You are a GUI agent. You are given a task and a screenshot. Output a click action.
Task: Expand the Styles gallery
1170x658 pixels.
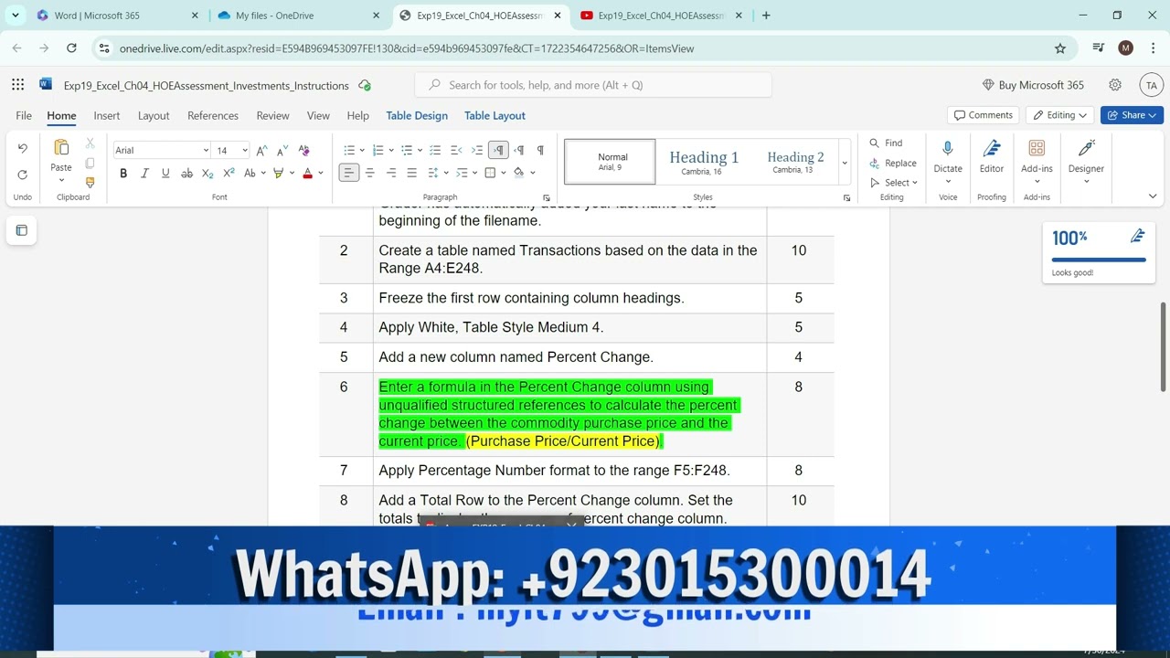tap(846, 163)
